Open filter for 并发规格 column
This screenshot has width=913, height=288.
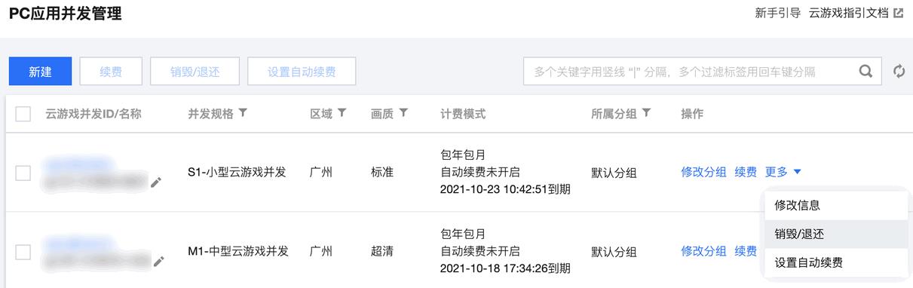[242, 113]
